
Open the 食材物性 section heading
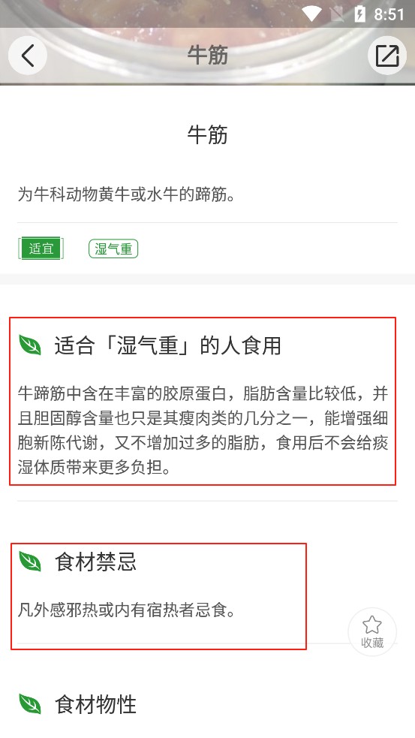click(x=95, y=704)
